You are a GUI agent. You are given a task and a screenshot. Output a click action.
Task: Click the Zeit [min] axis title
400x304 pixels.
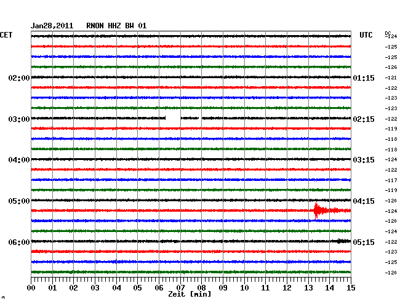point(190,294)
